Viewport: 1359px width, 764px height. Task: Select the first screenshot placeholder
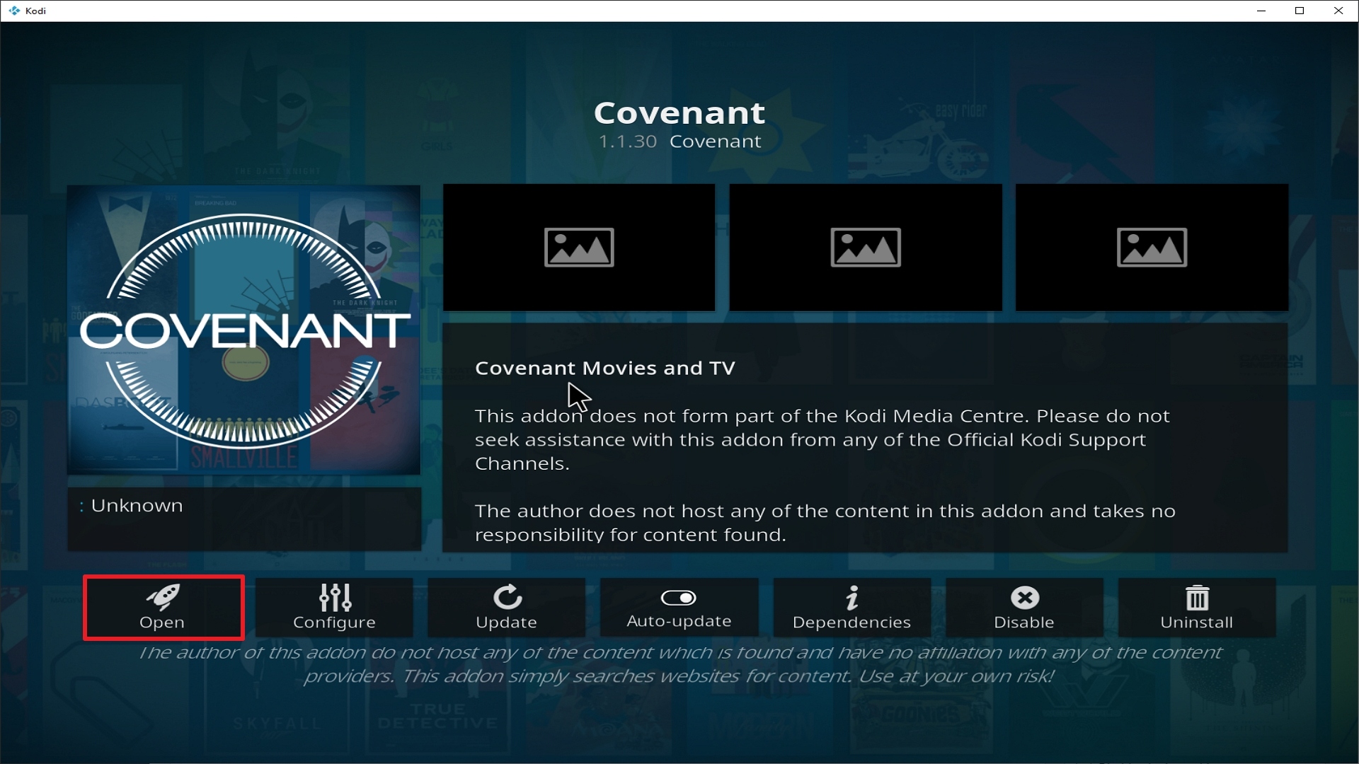point(579,248)
